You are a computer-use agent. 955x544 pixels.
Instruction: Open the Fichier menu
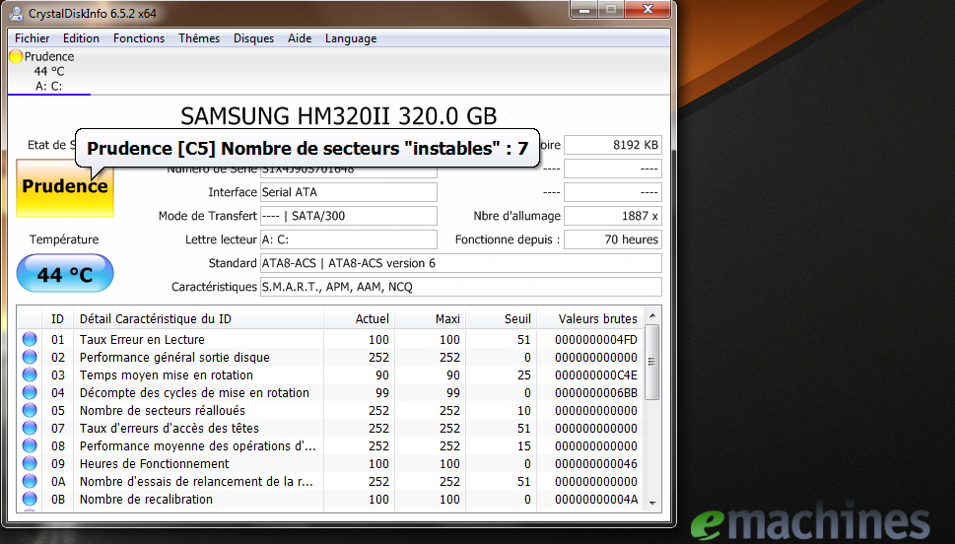coord(33,38)
